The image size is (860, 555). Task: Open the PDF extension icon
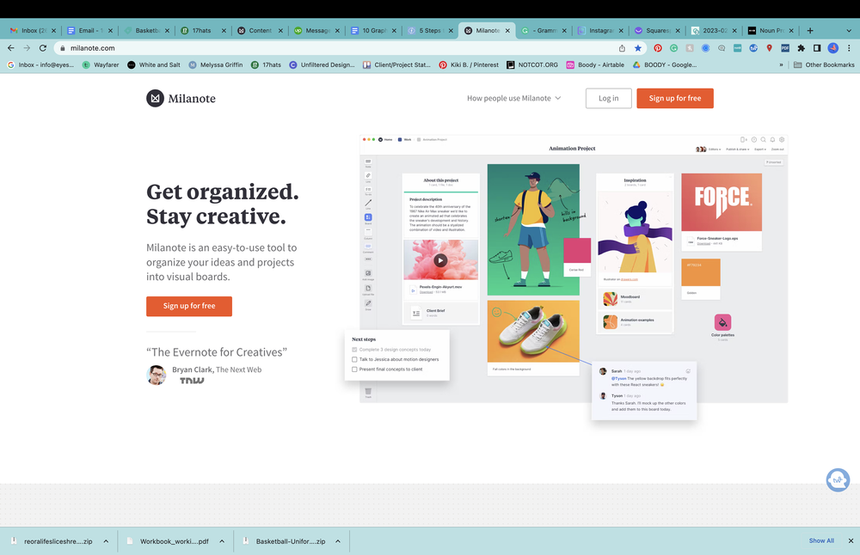tap(785, 48)
